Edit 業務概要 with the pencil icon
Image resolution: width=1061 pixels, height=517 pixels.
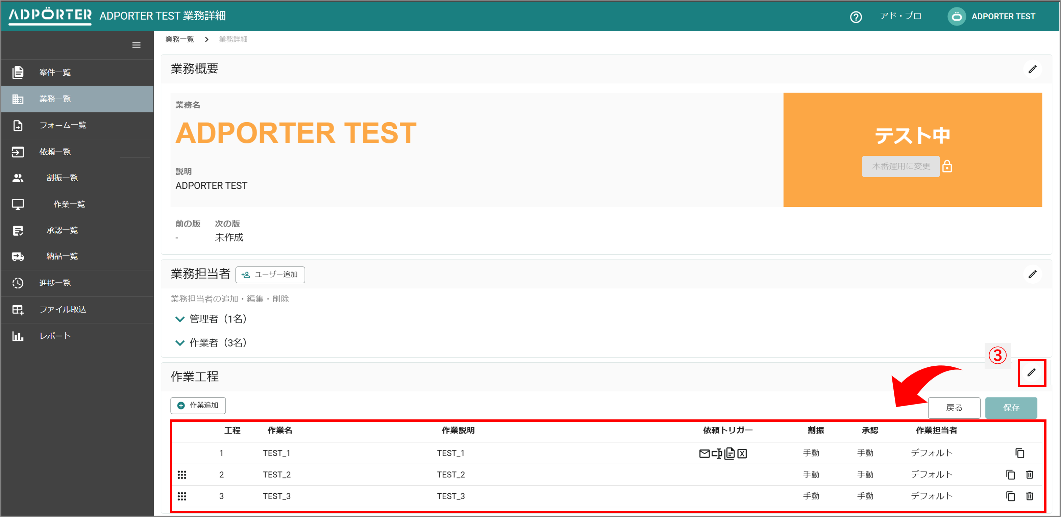coord(1032,69)
